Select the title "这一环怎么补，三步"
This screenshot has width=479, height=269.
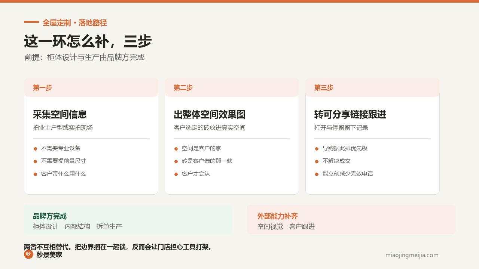tap(88, 41)
